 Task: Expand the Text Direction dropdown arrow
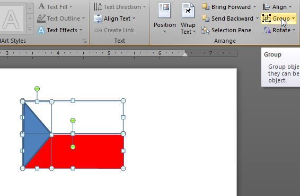coord(144,7)
